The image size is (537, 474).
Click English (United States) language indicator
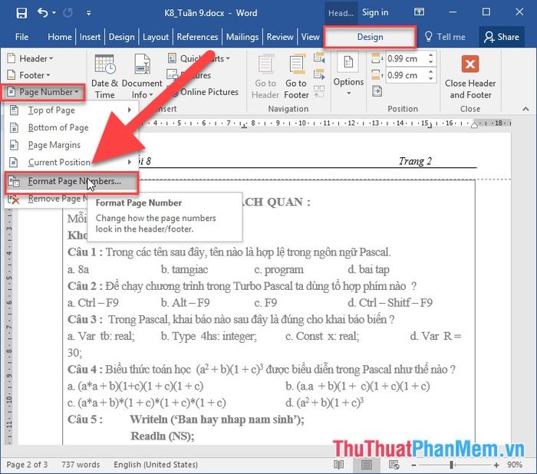156,465
